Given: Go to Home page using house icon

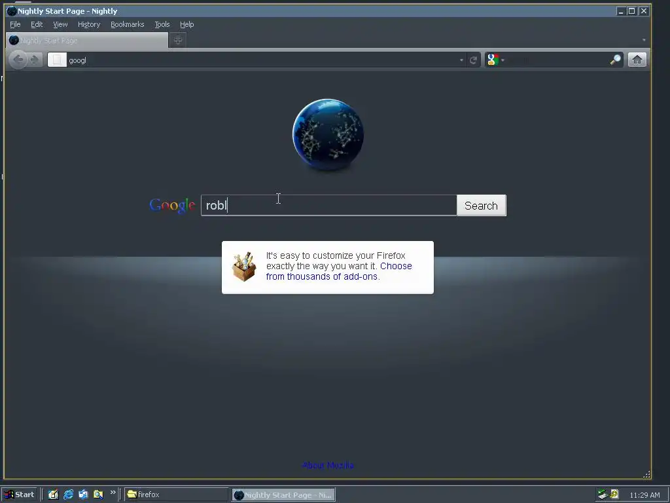Looking at the screenshot, I should (637, 60).
